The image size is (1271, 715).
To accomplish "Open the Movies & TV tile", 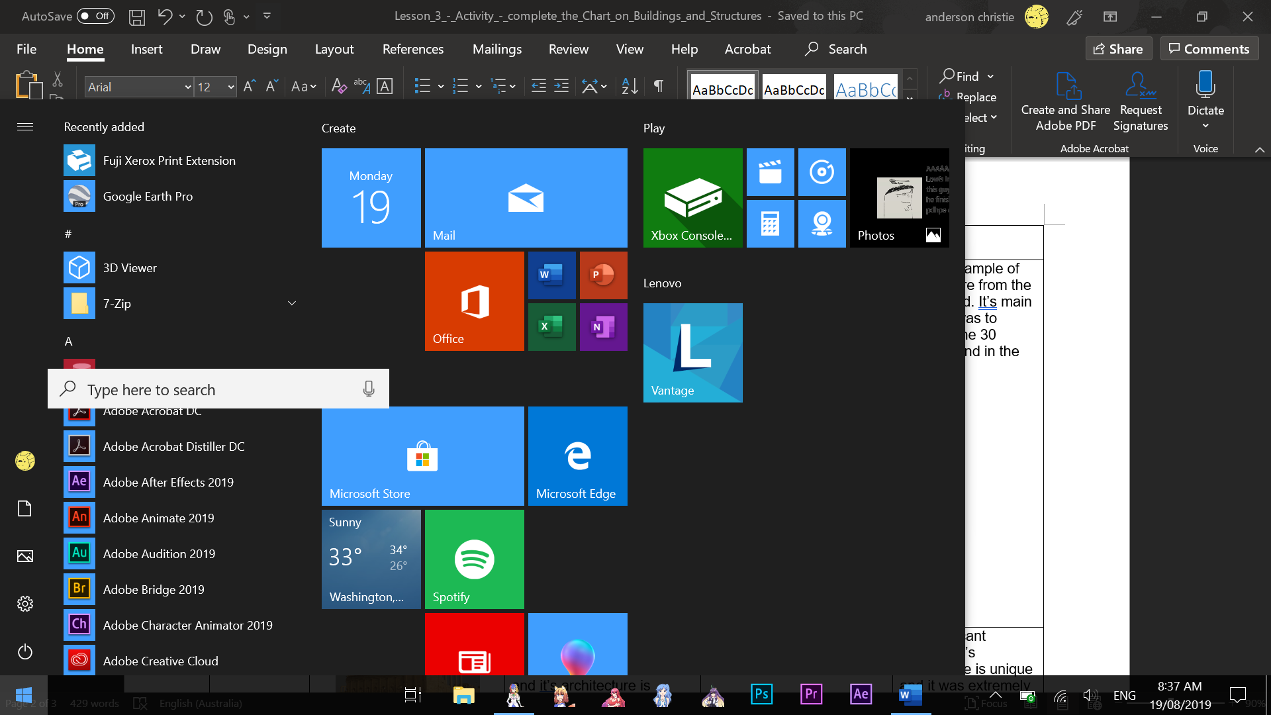I will coord(770,172).
